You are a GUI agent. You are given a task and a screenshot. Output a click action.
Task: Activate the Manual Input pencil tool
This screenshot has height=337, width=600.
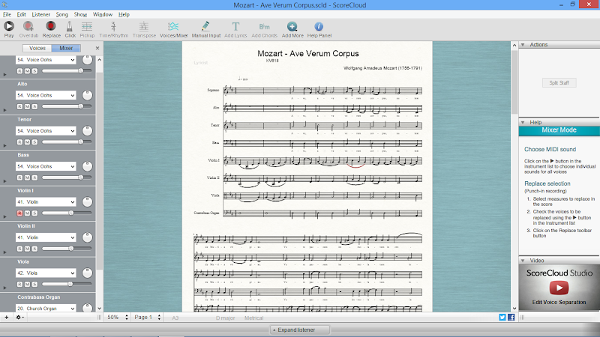tap(205, 26)
